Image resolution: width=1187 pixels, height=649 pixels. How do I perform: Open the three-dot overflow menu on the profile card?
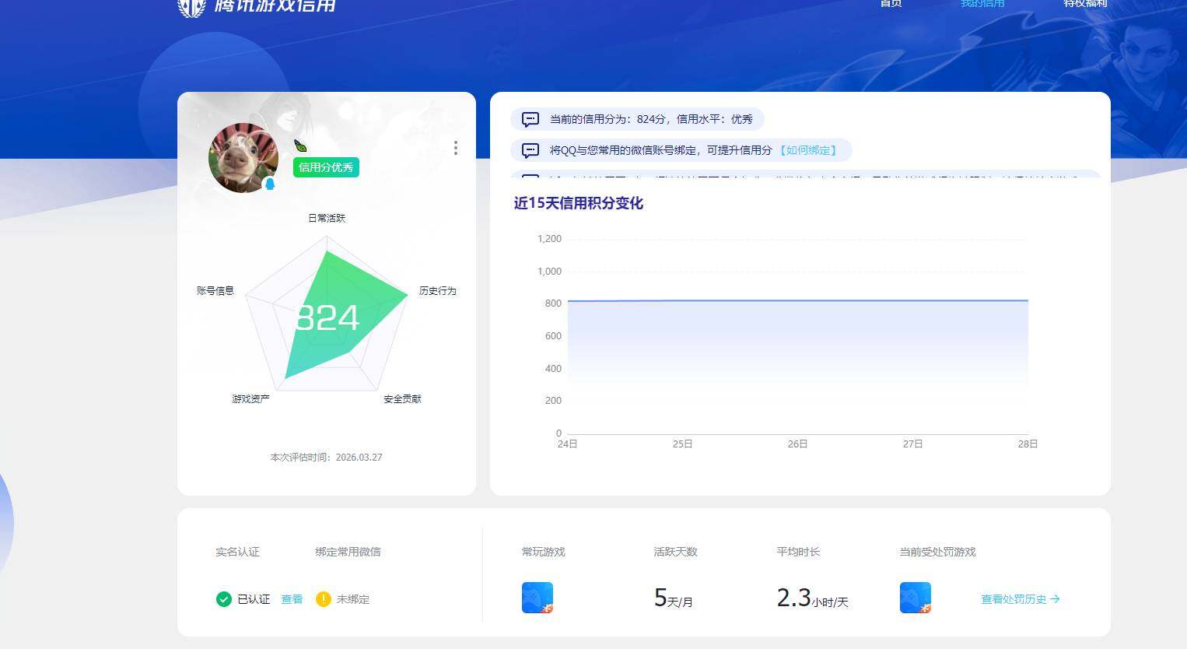(x=456, y=148)
